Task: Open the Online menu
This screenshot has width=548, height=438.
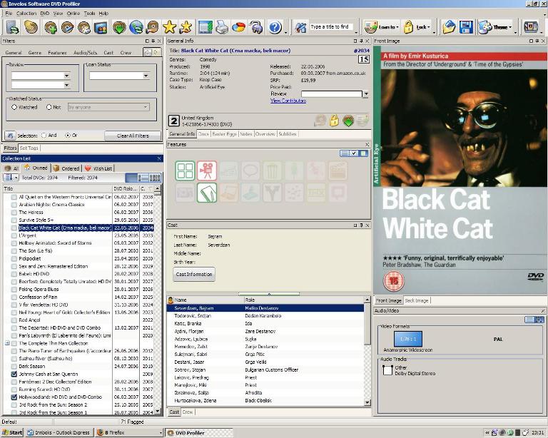Action: [x=73, y=14]
